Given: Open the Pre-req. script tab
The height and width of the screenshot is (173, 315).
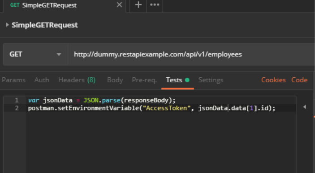Looking at the screenshot, I should pyautogui.click(x=144, y=80).
